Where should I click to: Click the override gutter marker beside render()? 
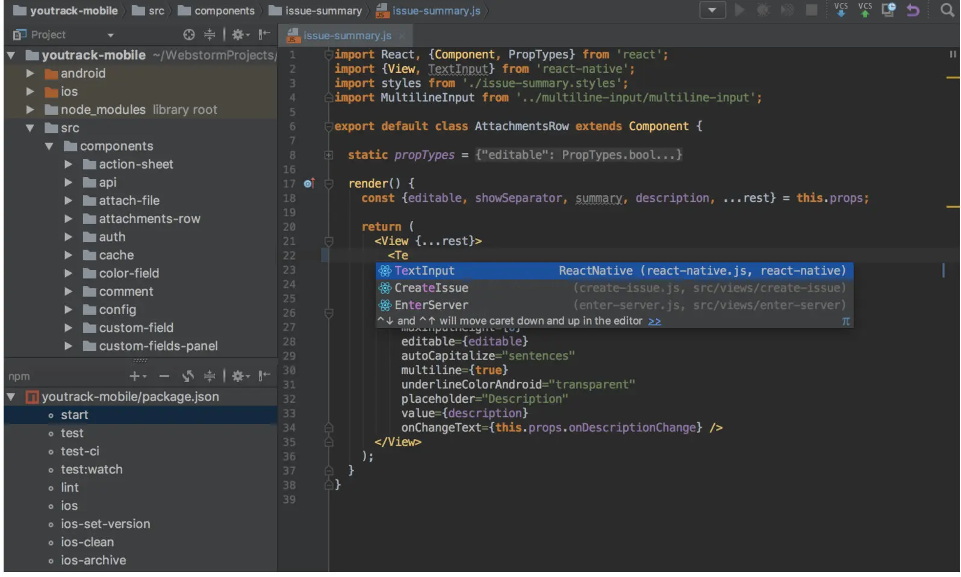[309, 183]
